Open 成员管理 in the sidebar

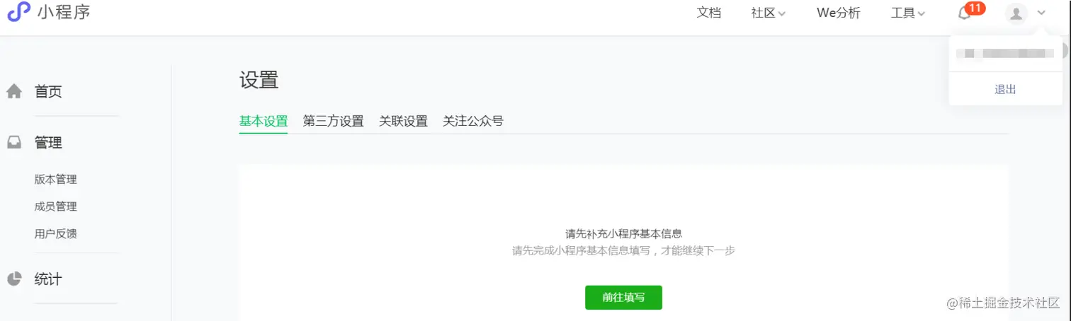coord(55,206)
